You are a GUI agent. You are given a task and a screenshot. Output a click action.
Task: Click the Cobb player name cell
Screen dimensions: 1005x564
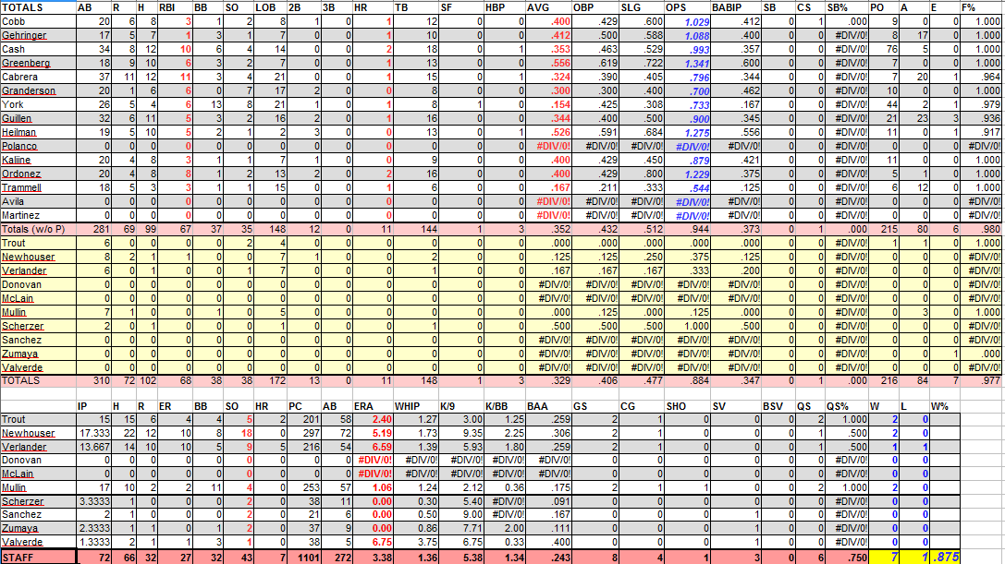[x=39, y=22]
